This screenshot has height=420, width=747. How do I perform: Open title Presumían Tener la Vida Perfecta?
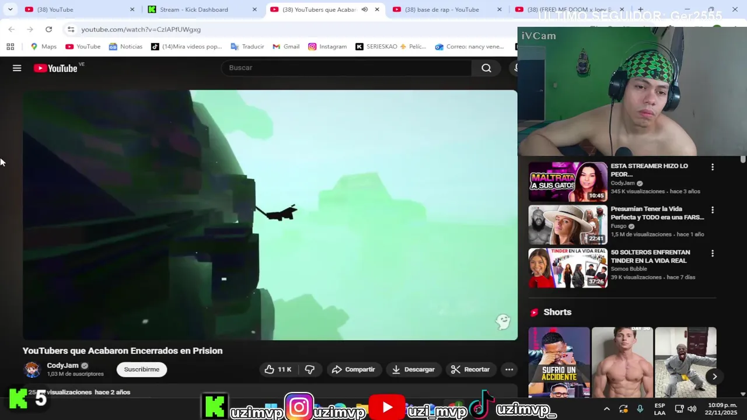[x=657, y=213]
